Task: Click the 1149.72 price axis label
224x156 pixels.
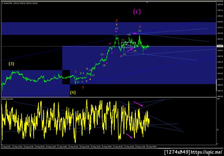Action: coord(220,50)
